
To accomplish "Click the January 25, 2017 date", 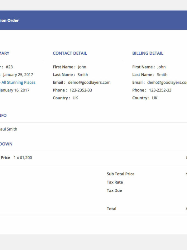I will (x=18, y=75).
